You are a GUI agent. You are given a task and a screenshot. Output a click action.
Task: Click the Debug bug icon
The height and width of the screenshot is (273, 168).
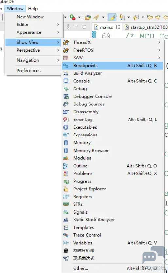coord(66,89)
